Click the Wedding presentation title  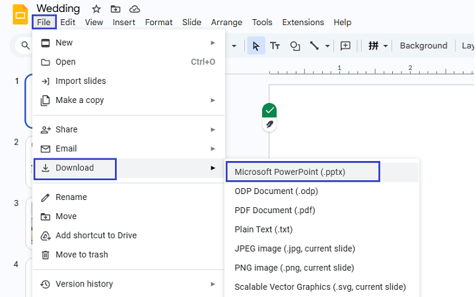tap(58, 9)
